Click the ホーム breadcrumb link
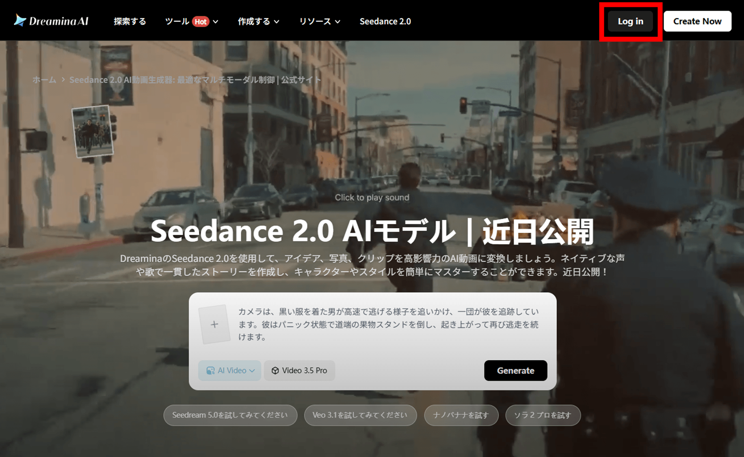 click(x=44, y=80)
